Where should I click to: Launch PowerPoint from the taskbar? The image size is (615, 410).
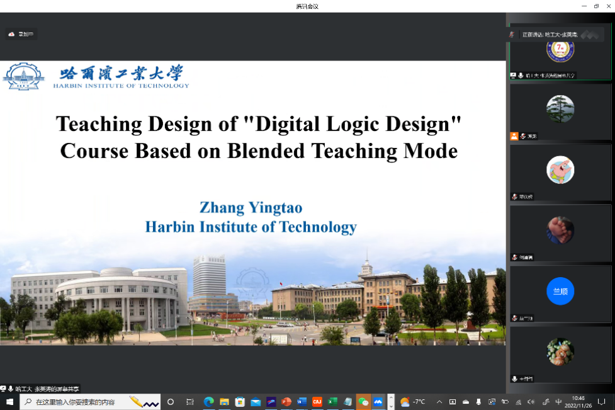(286, 402)
